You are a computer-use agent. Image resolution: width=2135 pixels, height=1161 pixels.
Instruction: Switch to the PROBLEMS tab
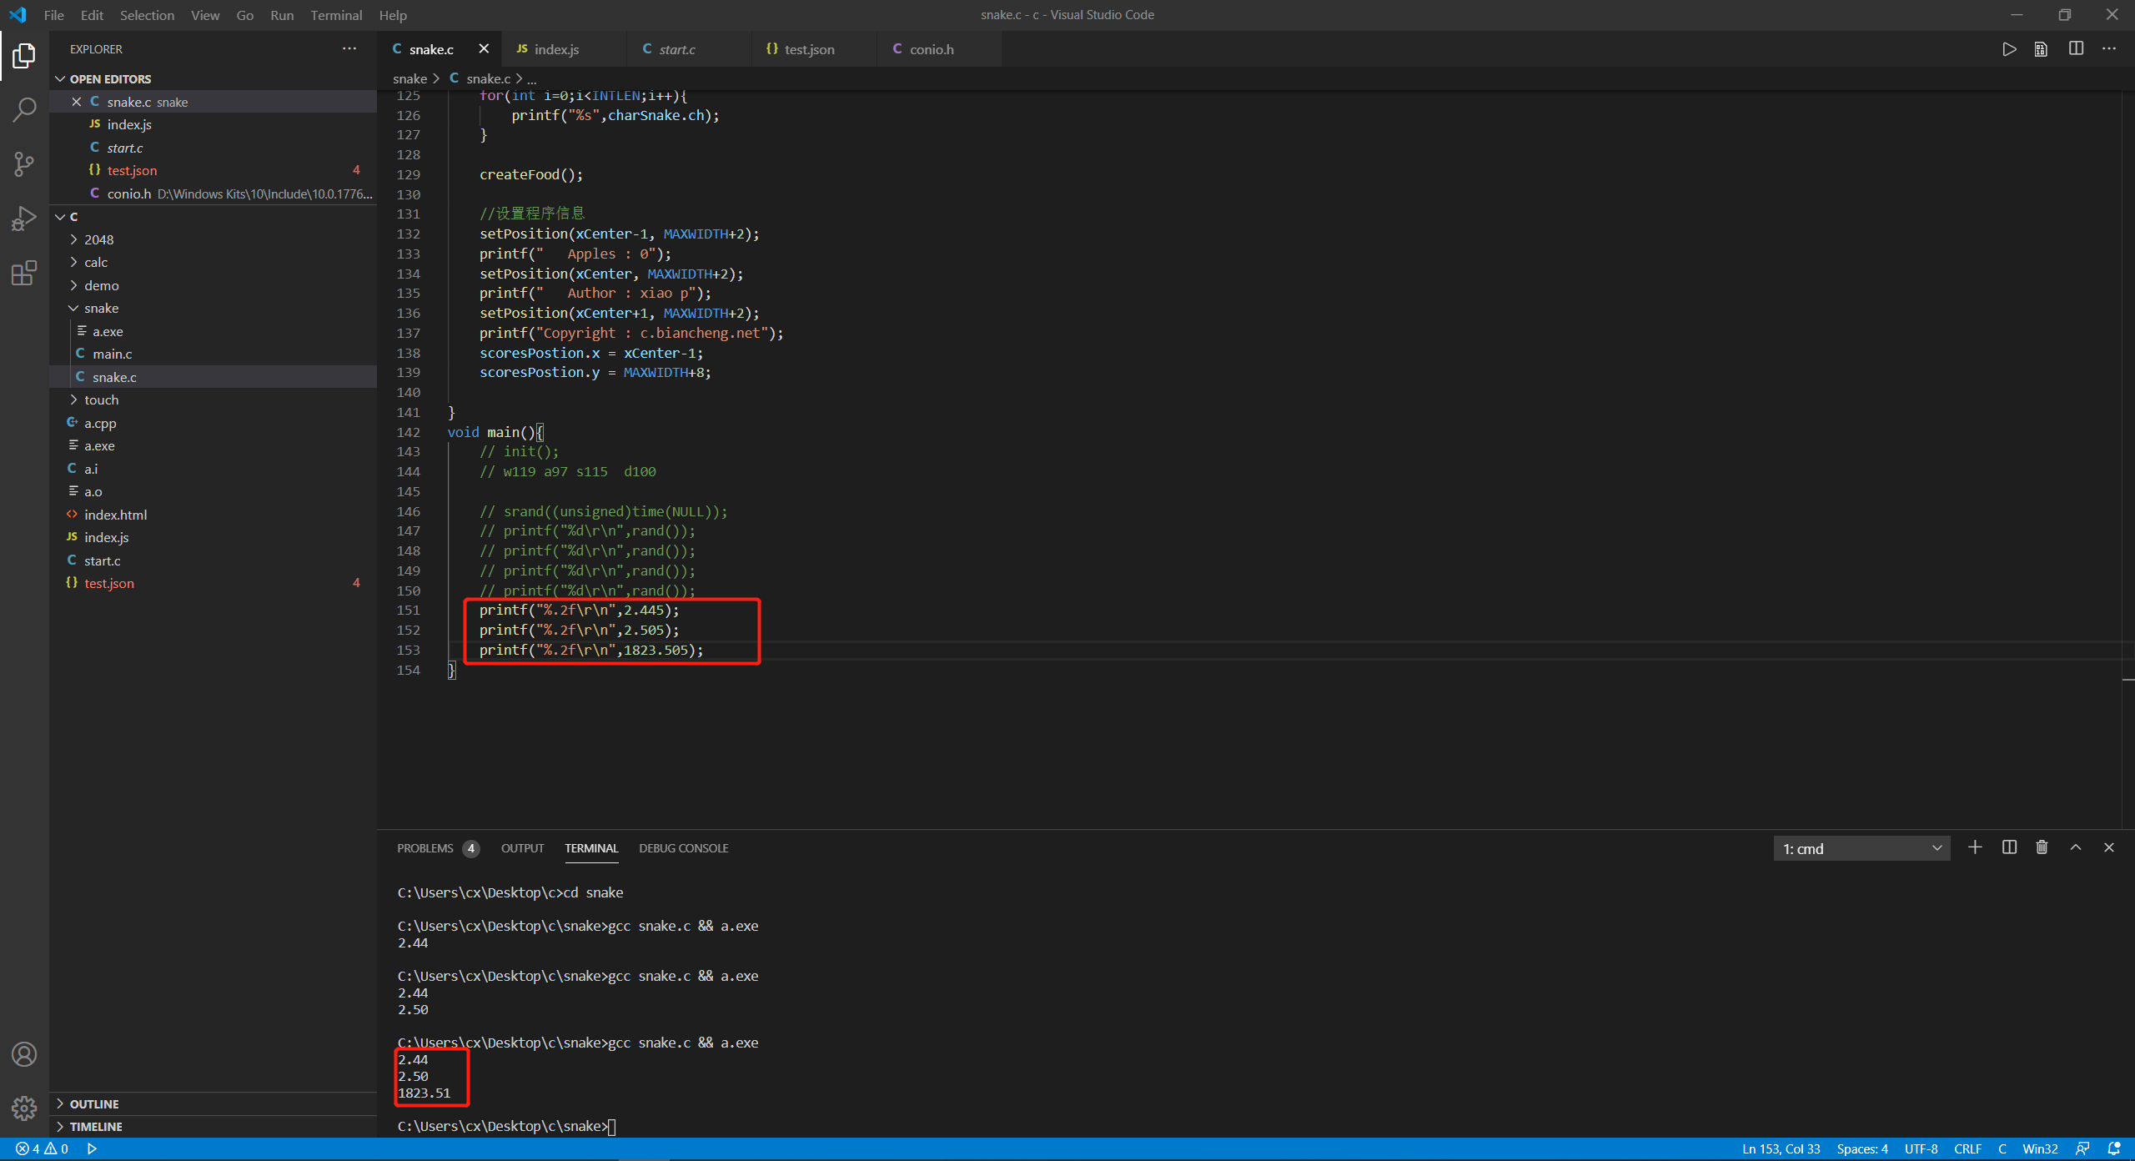point(427,847)
